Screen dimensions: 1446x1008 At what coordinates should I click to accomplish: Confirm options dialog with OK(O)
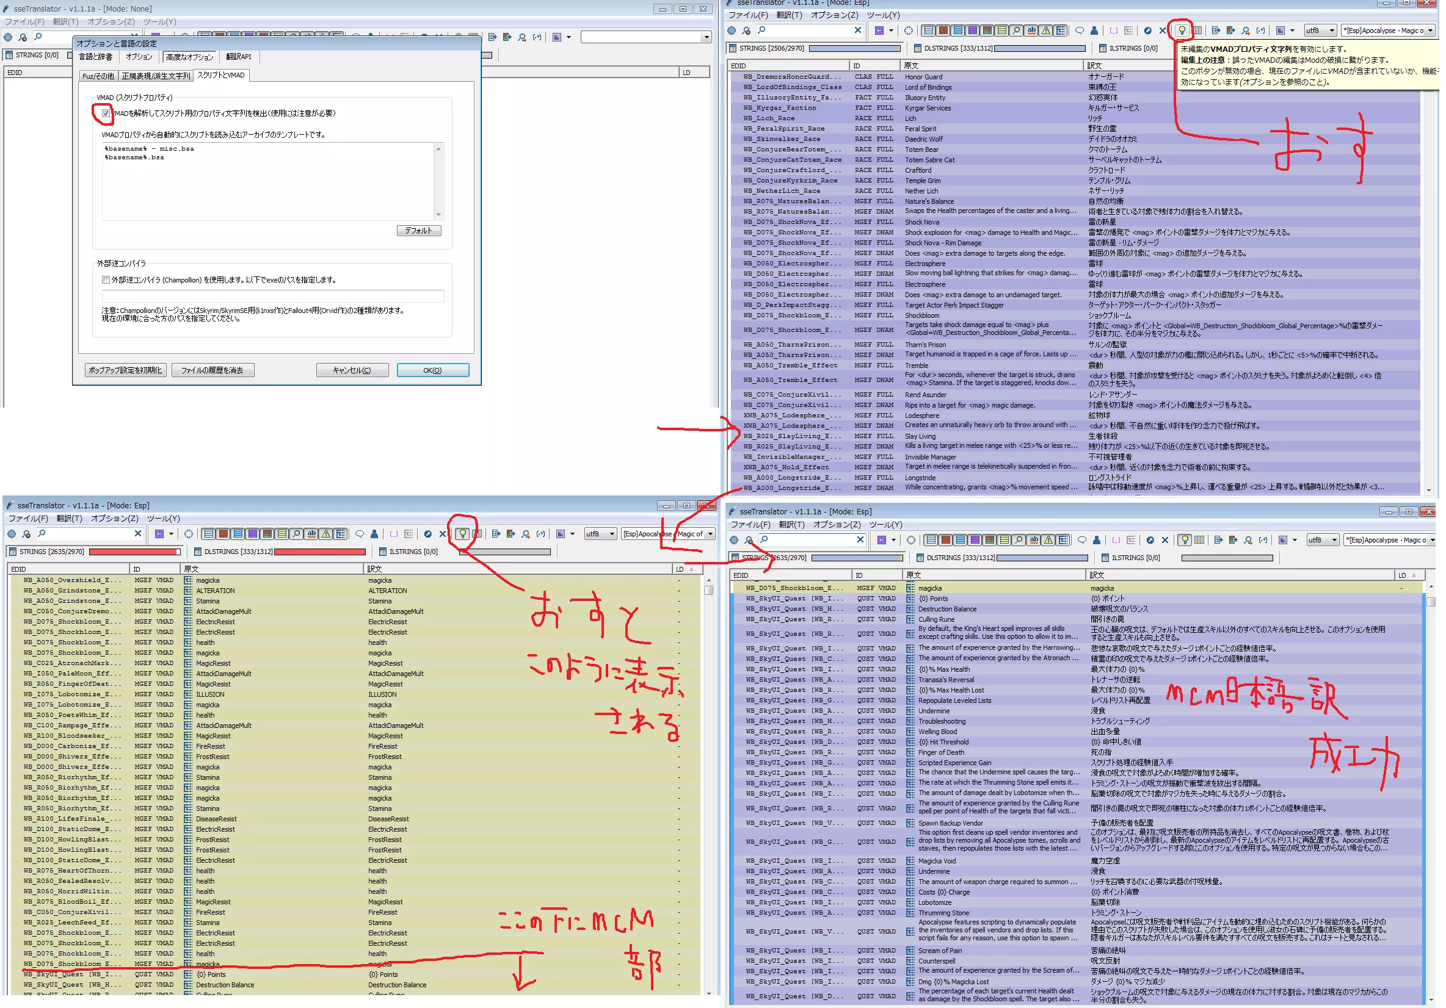tap(433, 370)
